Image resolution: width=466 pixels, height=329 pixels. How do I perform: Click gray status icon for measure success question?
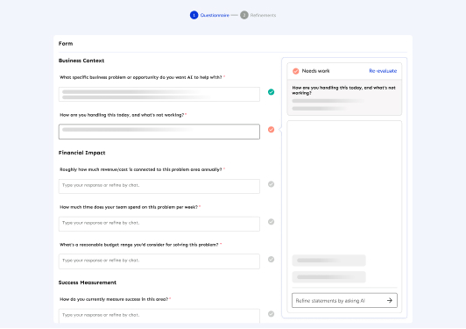point(271,314)
